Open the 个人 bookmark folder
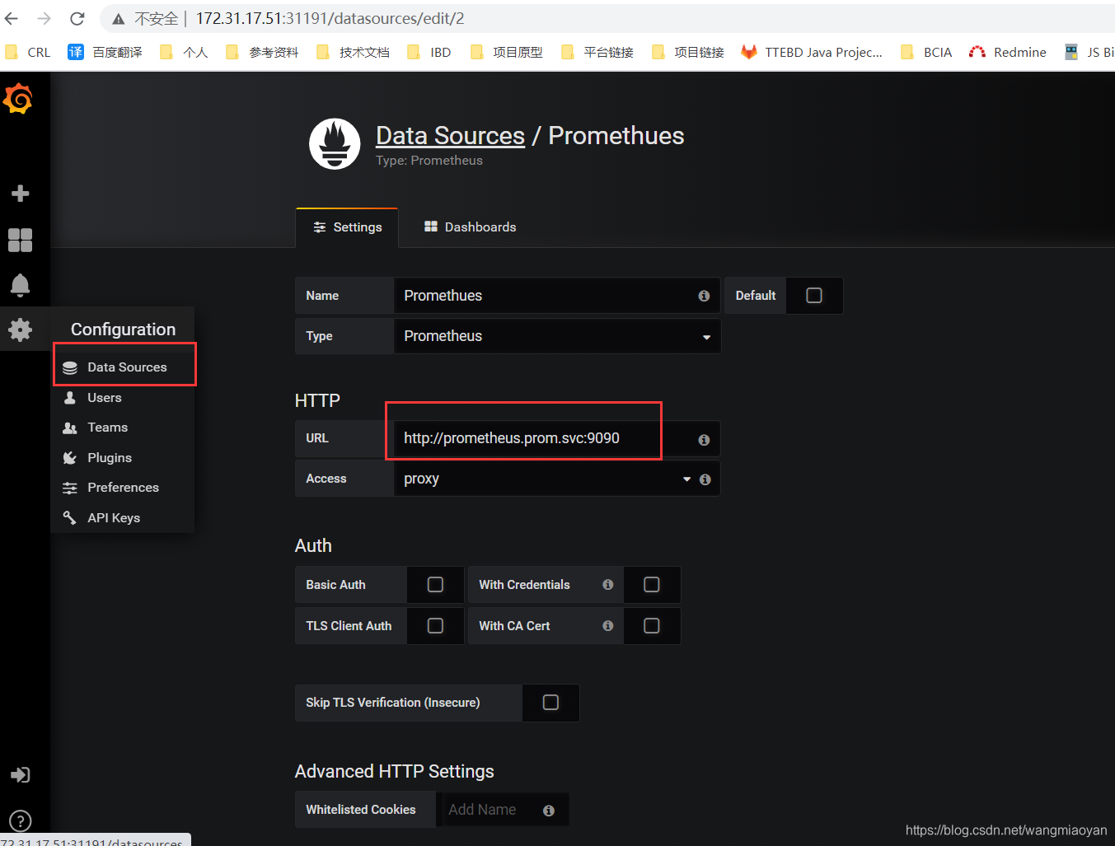Image resolution: width=1115 pixels, height=846 pixels. (184, 52)
